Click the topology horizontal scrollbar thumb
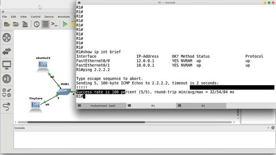The image size is (276, 155). tap(86, 122)
